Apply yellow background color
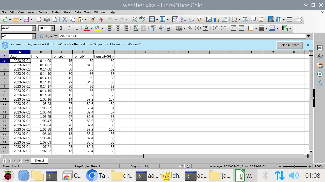325x182 pixels. [x=97, y=28]
